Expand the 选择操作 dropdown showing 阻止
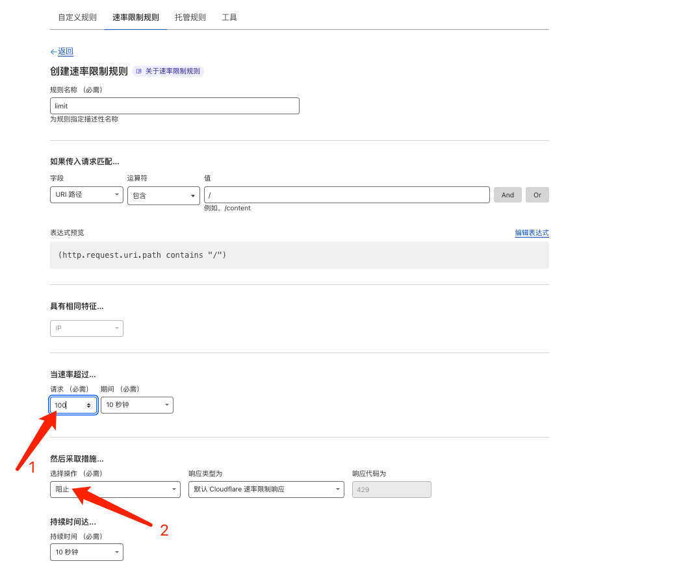 115,489
